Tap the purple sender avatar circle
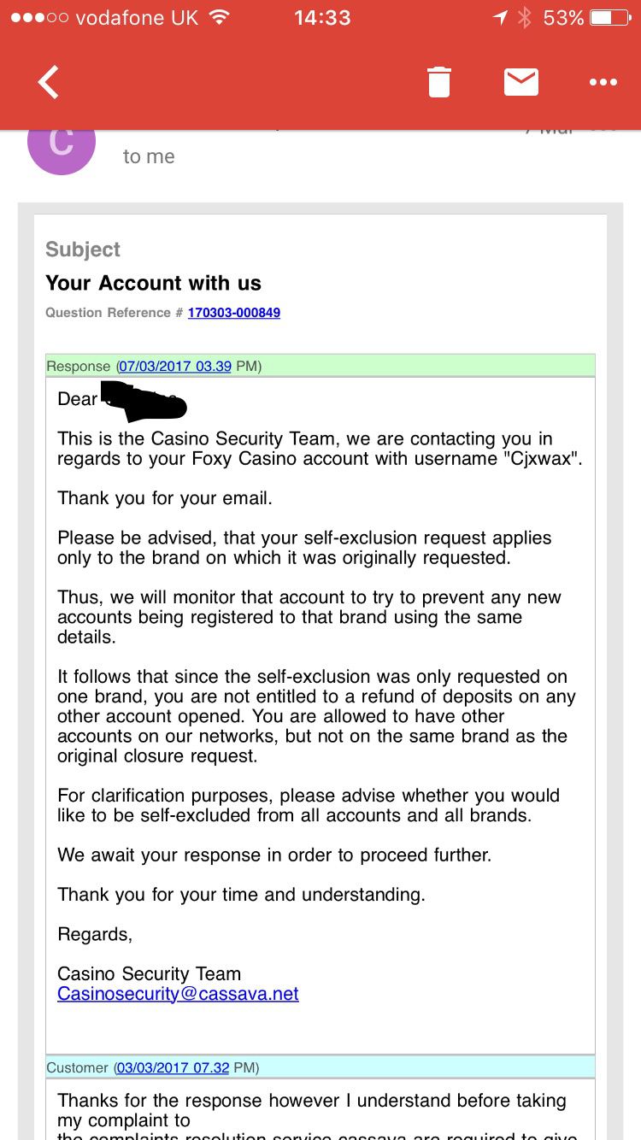Screen dimensions: 641x1140 (59, 145)
